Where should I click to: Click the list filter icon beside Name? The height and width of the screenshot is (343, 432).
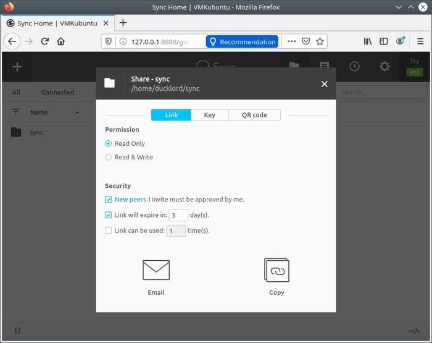coord(15,111)
